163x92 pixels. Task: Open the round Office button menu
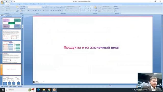click(2, 2)
